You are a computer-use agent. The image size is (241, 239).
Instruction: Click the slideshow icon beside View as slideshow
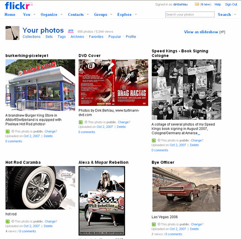[222, 32]
